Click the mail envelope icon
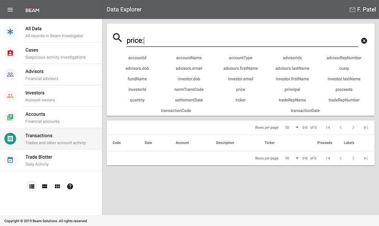Screen dimensions: 379x226 click(x=352, y=9)
